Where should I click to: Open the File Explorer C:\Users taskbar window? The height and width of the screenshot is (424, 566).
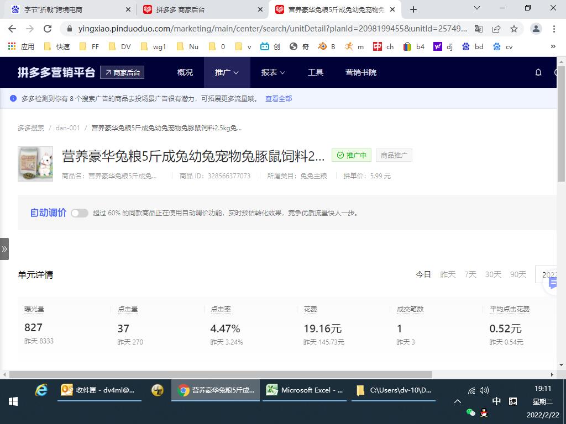click(x=394, y=390)
